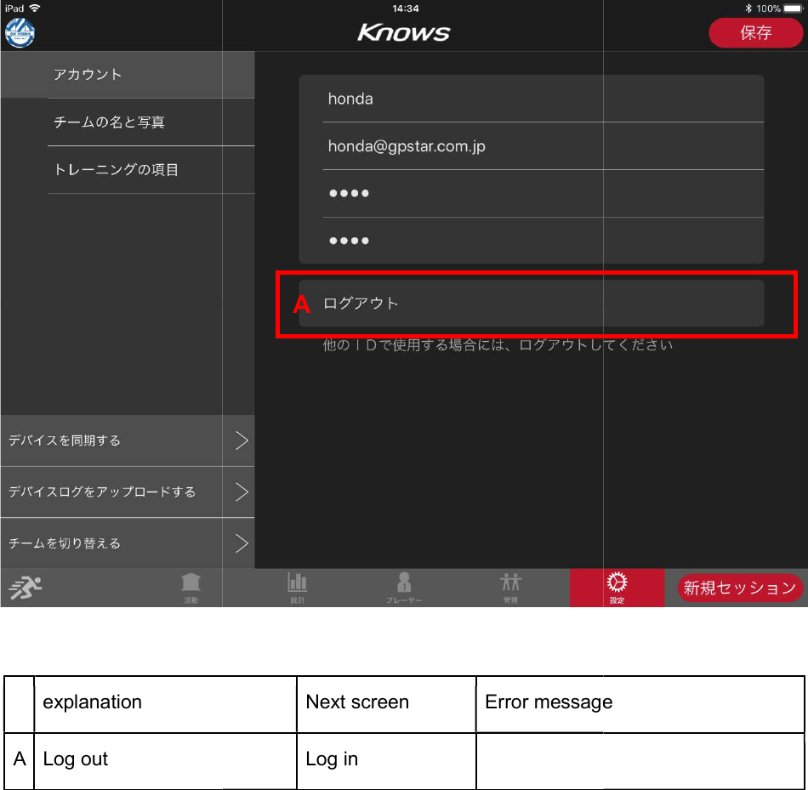Click the first password dots field
The height and width of the screenshot is (790, 808).
coord(532,193)
